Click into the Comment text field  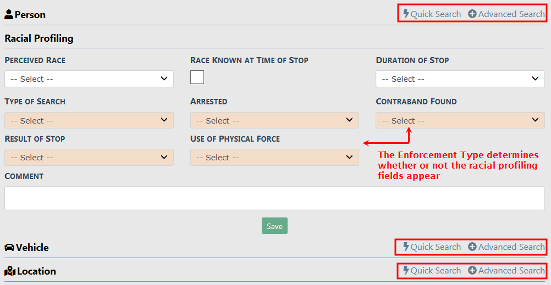pyautogui.click(x=274, y=198)
